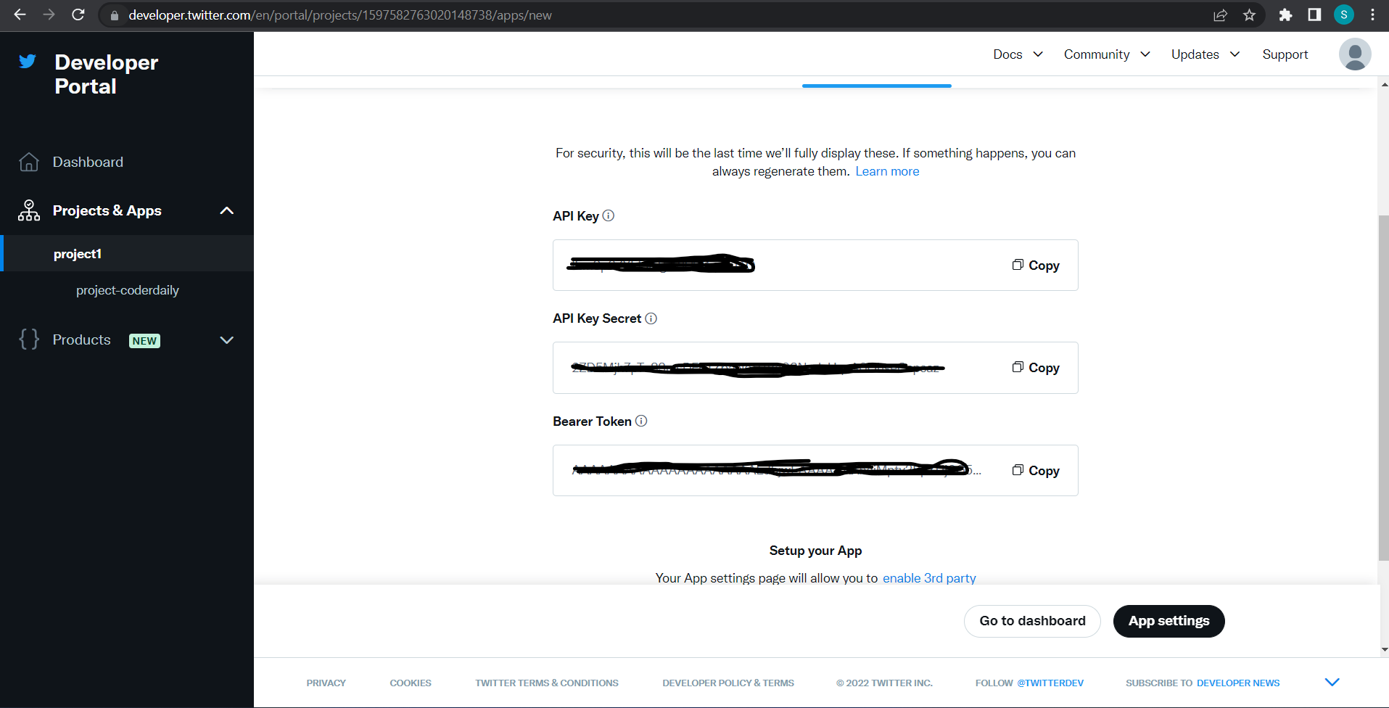Viewport: 1389px width, 708px height.
Task: Follow the Learn more link
Action: coord(887,171)
